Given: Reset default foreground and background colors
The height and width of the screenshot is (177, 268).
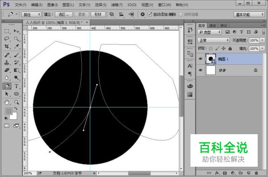Looking at the screenshot, I should (x=6, y=118).
